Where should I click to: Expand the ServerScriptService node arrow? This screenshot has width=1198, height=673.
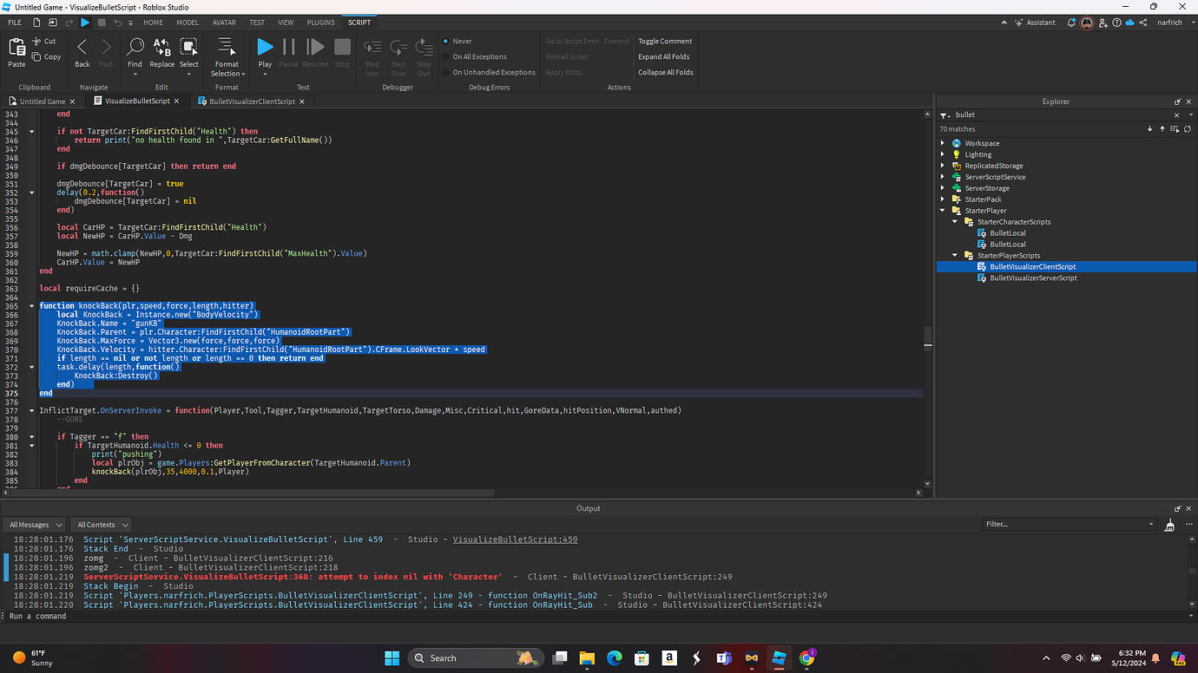(944, 177)
